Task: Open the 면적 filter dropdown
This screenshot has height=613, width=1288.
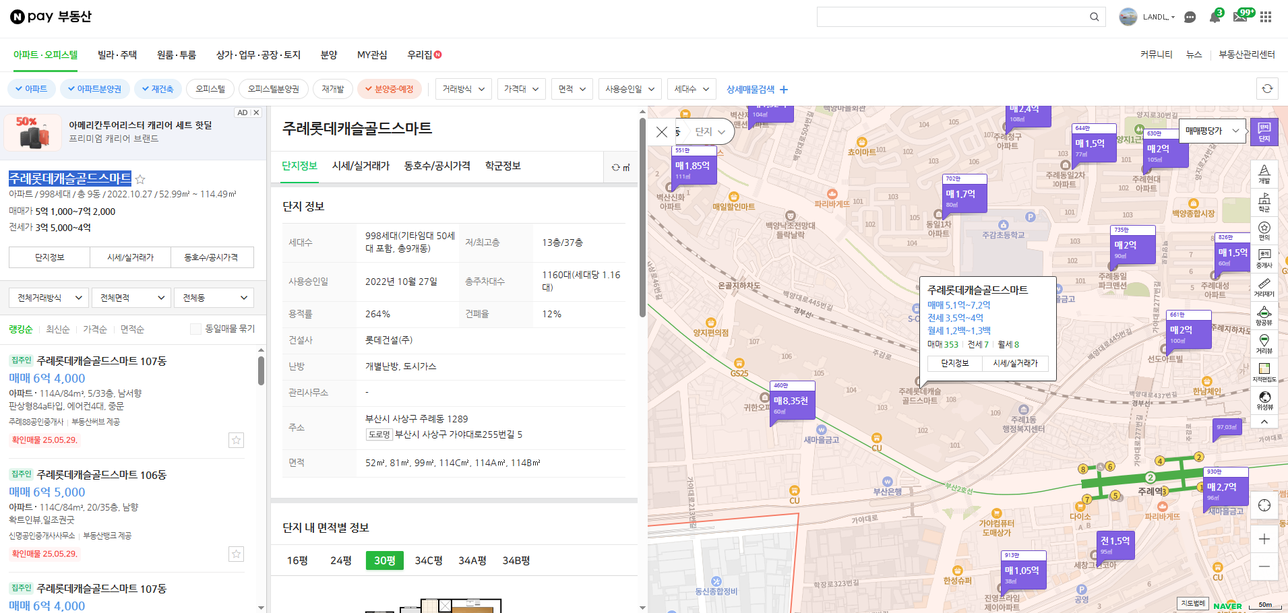Action: 572,89
